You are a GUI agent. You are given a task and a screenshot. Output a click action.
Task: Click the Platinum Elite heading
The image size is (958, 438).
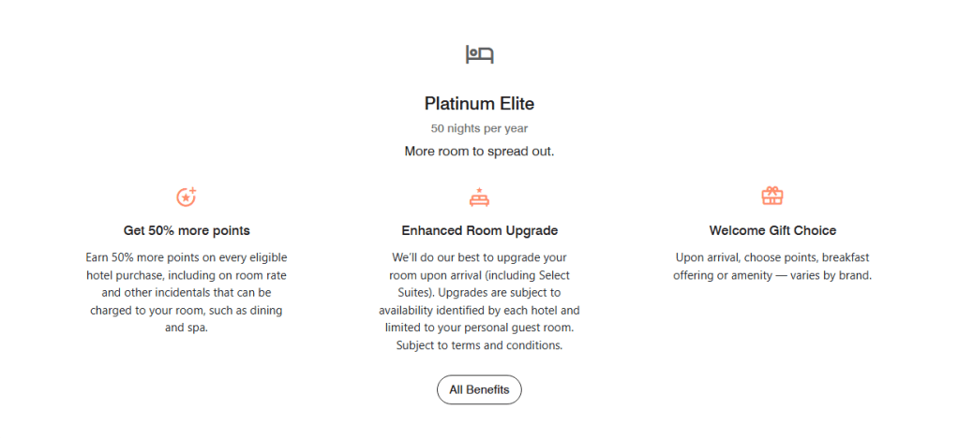[x=479, y=104]
